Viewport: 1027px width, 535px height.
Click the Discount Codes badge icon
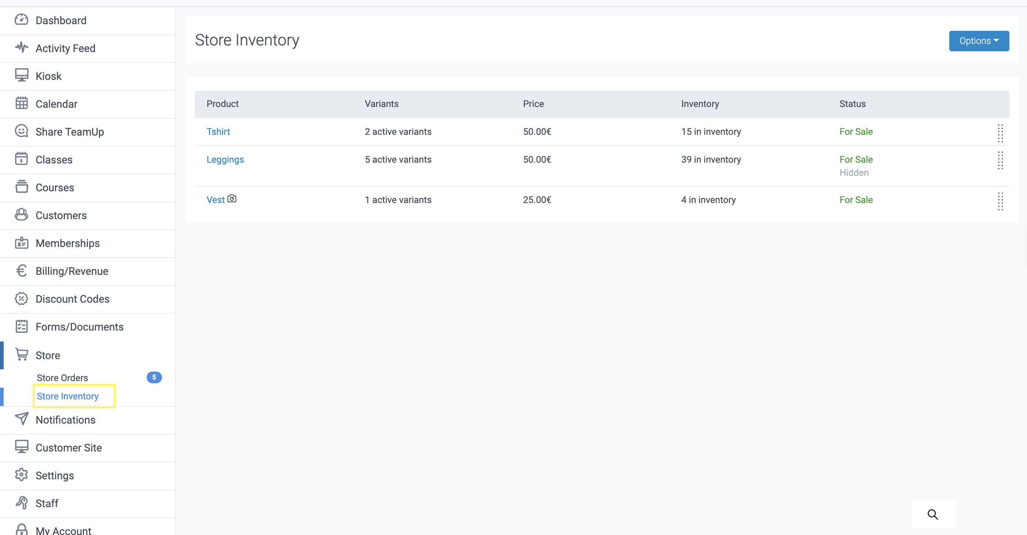point(22,299)
